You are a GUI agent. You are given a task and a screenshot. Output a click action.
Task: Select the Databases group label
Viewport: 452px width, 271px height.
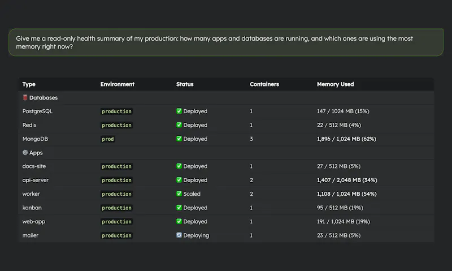click(44, 98)
